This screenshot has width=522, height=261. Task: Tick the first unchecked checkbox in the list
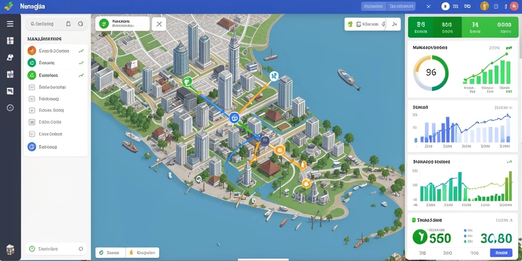[x=32, y=87]
